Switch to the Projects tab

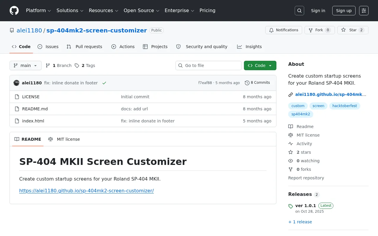click(155, 47)
